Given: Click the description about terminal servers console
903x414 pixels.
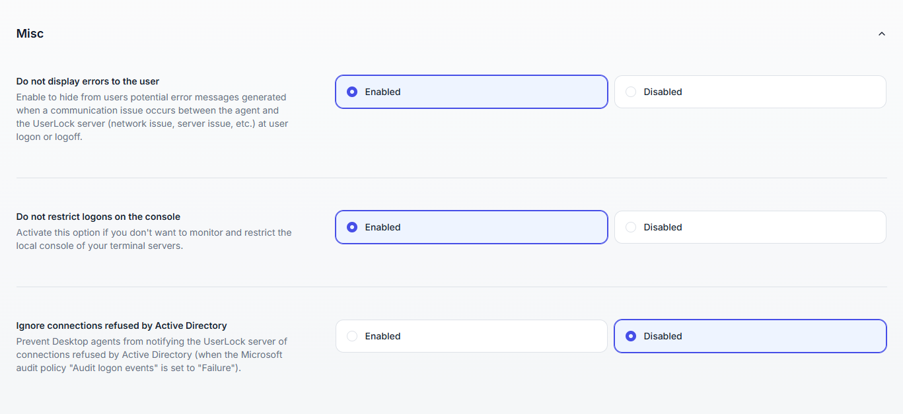Looking at the screenshot, I should click(153, 239).
